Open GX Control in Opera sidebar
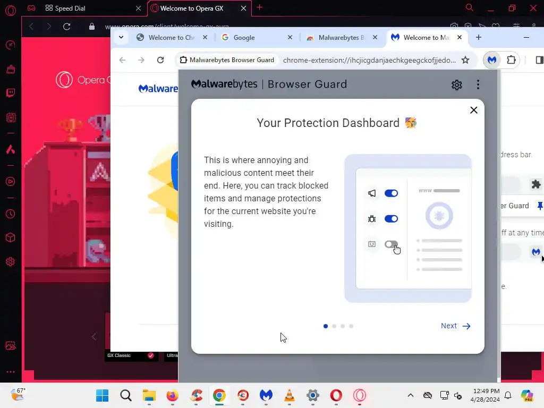Image resolution: width=544 pixels, height=408 pixels. [11, 45]
